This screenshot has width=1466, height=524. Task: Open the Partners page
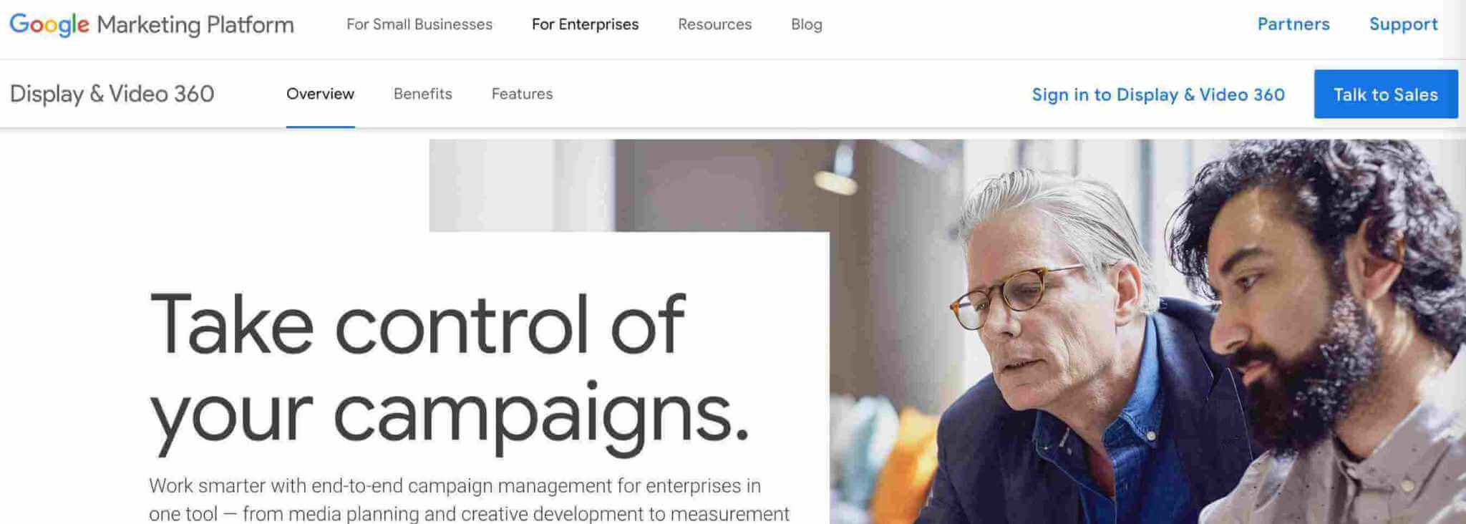click(x=1293, y=24)
